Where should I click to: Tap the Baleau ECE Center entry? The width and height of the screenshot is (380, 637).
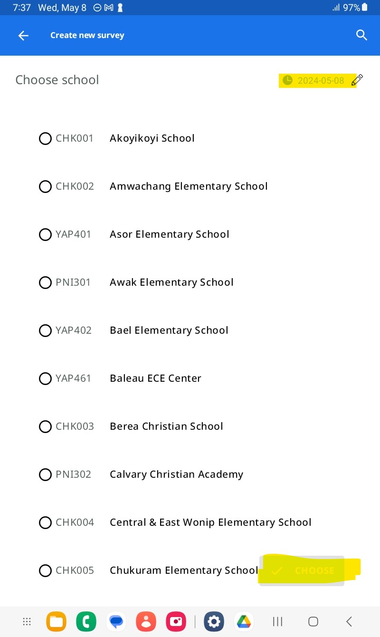pos(155,378)
